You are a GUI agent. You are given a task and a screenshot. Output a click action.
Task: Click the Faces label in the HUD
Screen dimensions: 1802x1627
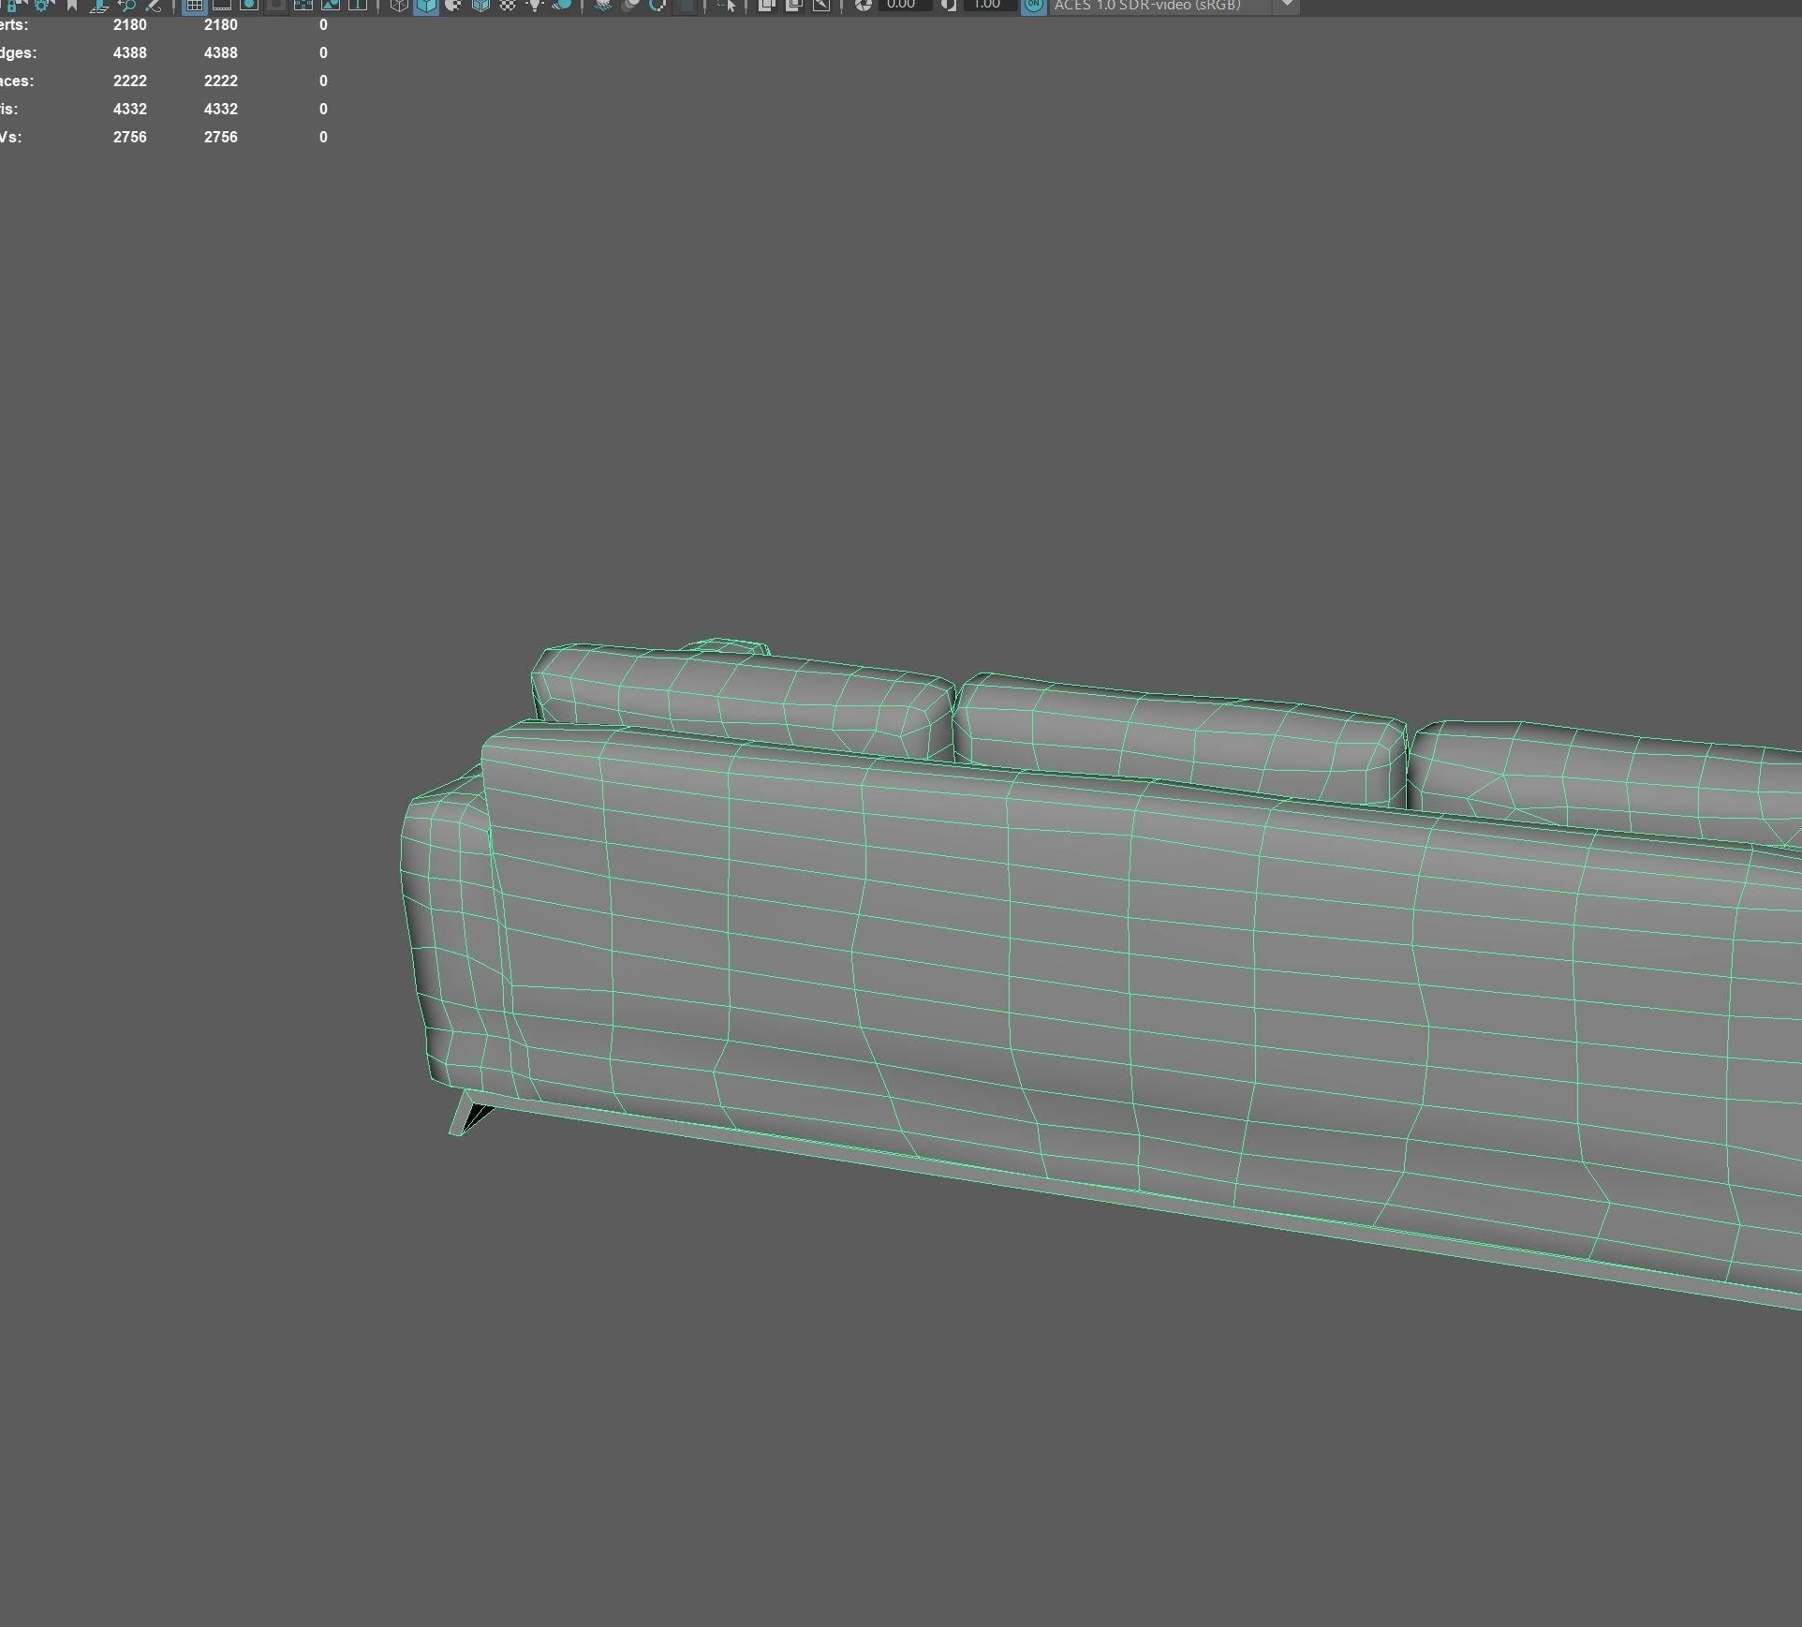point(16,81)
